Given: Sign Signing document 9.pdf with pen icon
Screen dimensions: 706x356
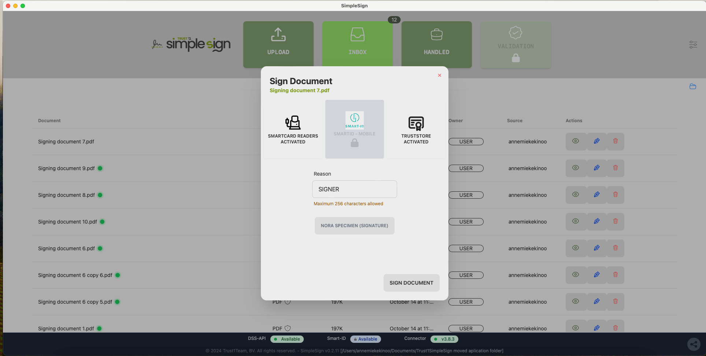Looking at the screenshot, I should pyautogui.click(x=596, y=168).
